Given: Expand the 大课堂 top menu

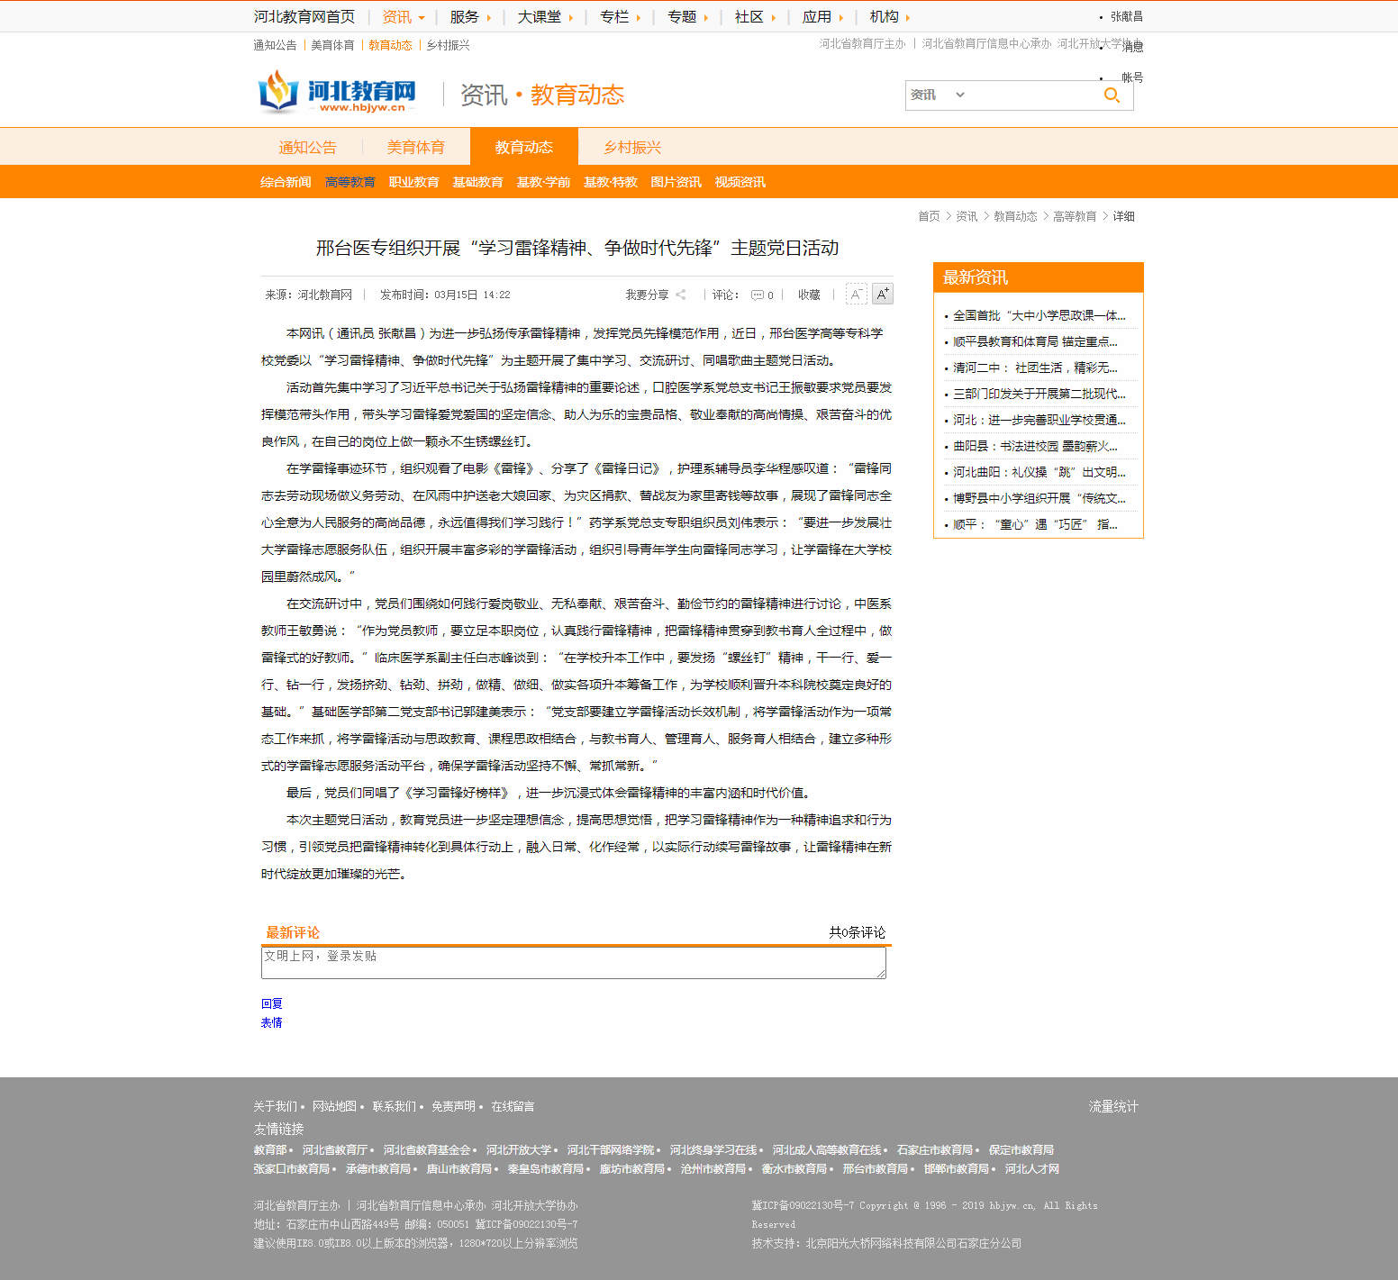Looking at the screenshot, I should 545,17.
